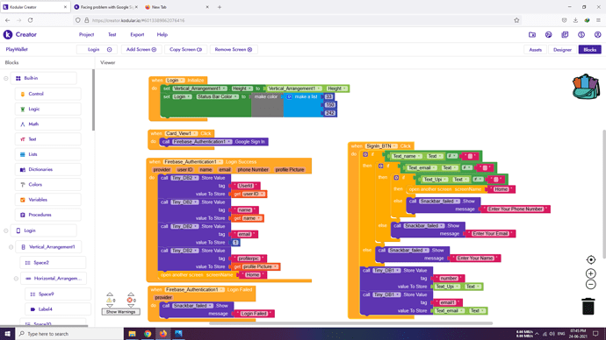Select Label4 in the component tree
Screen dimensions: 606x340
58,309
